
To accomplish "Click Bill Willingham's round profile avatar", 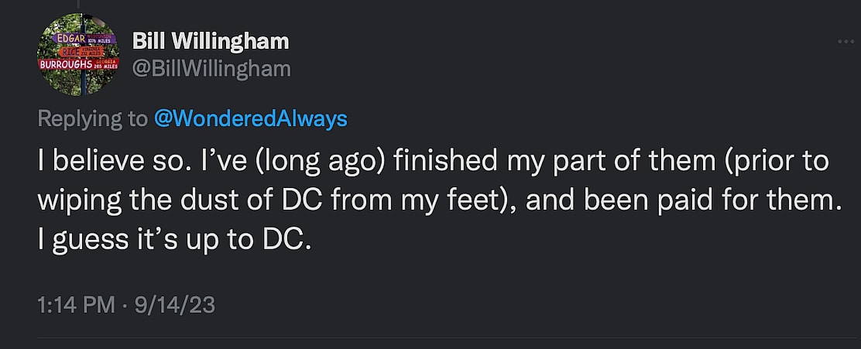I will (77, 54).
